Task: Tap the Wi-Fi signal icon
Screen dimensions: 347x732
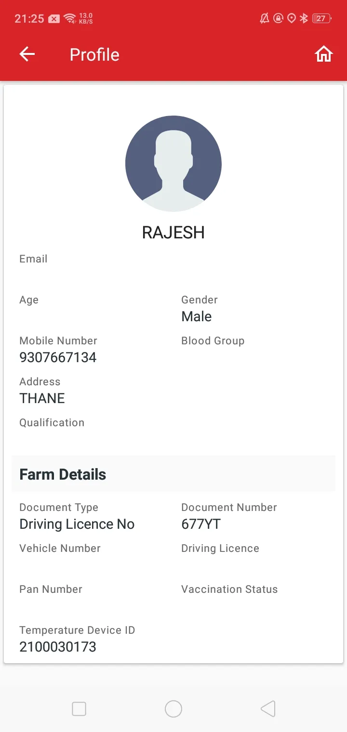Action: point(70,18)
